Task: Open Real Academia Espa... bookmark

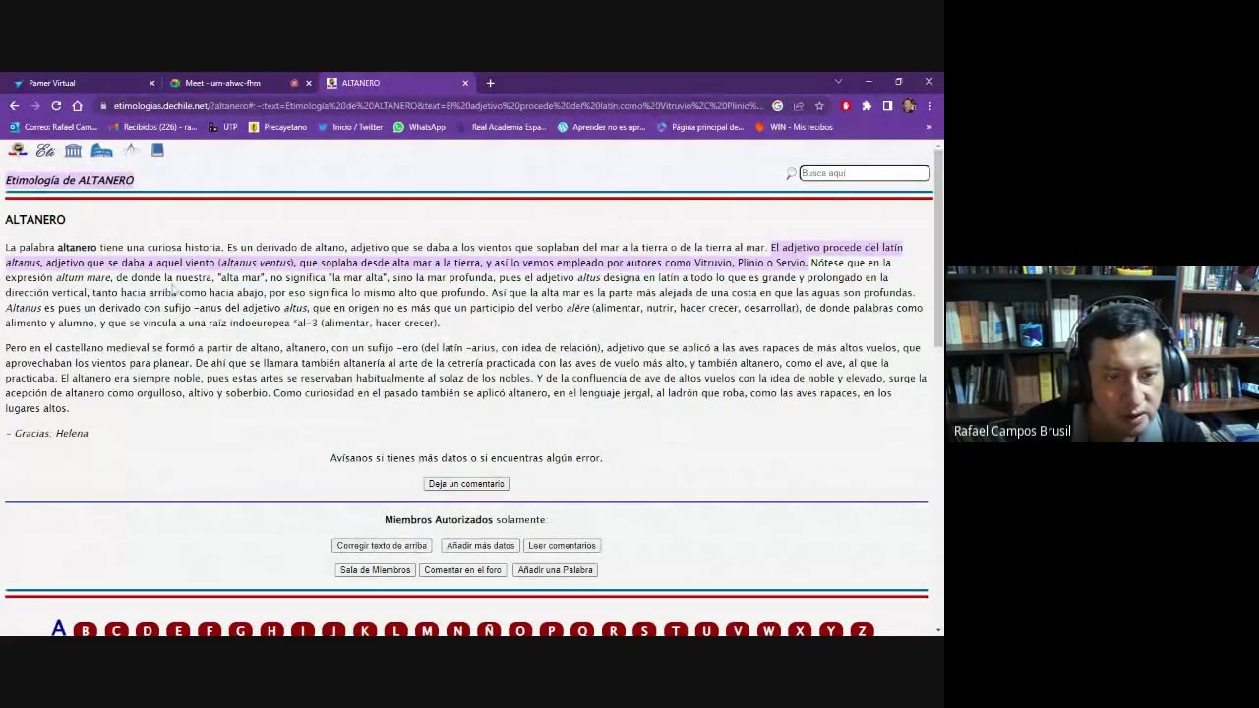Action: pos(501,127)
